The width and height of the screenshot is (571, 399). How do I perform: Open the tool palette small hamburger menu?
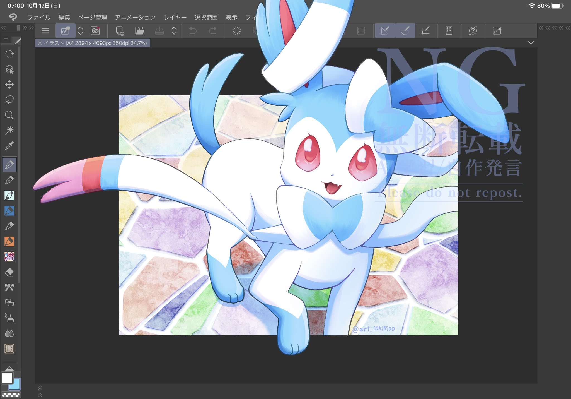point(6,39)
